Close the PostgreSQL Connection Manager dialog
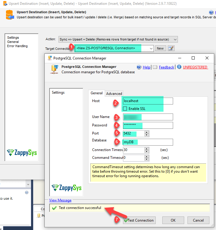216x230 pixels. (207, 58)
